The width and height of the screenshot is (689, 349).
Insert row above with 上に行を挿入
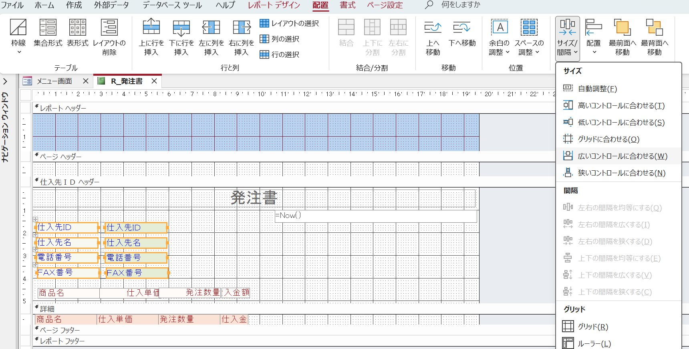151,38
